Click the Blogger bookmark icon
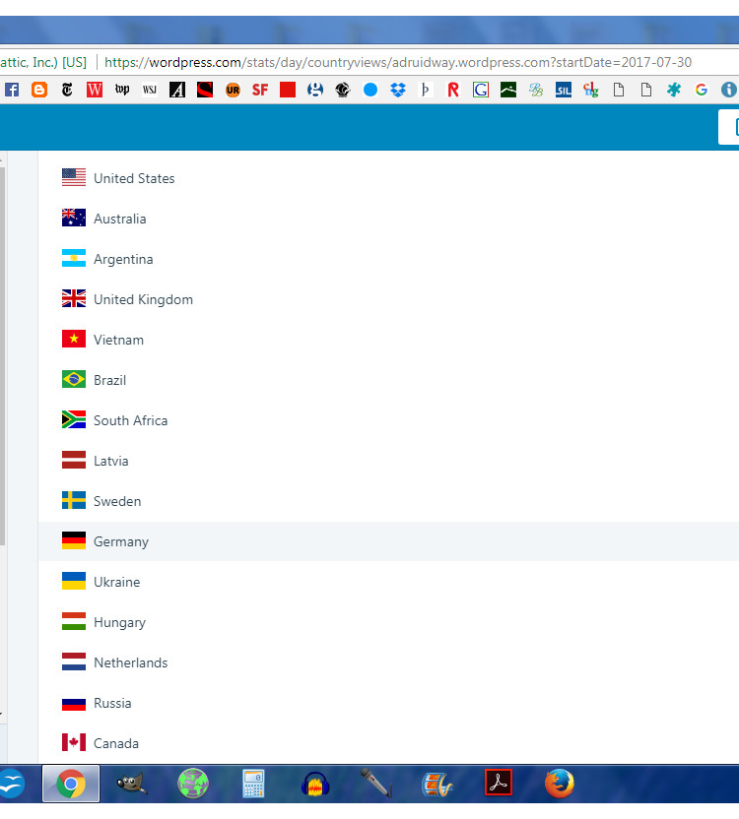 (39, 90)
